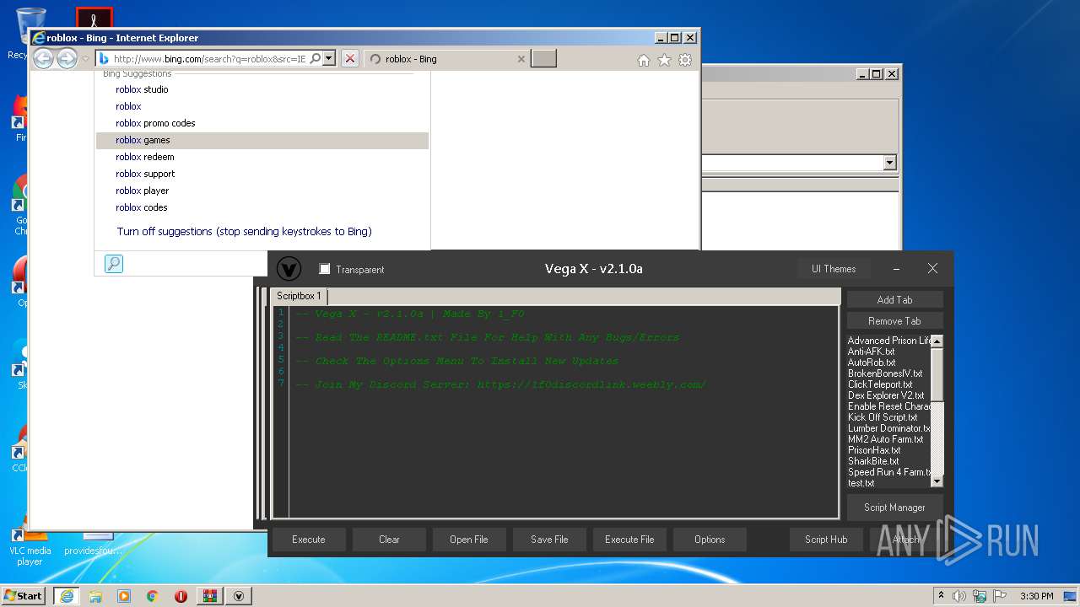Open WinRAR from the taskbar
Screen dimensions: 1080x607
pos(209,595)
